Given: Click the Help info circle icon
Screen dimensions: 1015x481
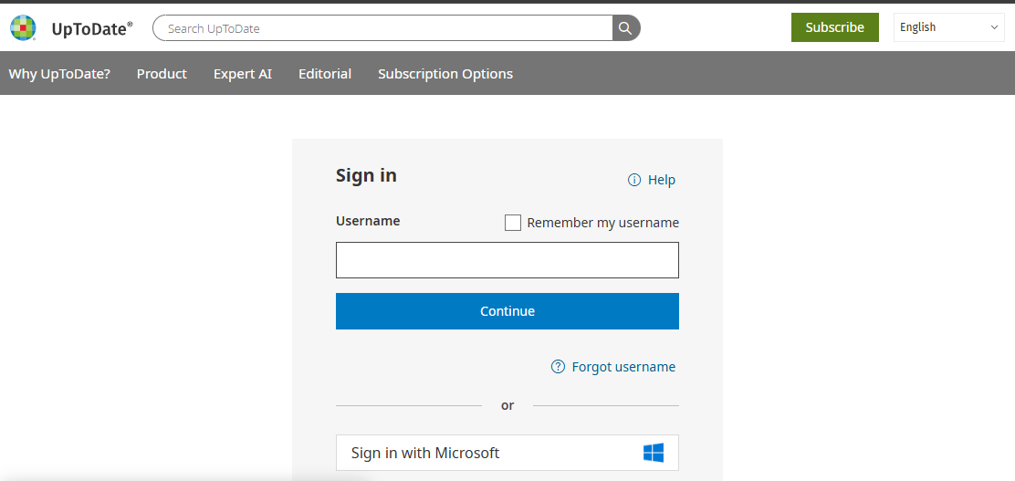Looking at the screenshot, I should tap(634, 180).
